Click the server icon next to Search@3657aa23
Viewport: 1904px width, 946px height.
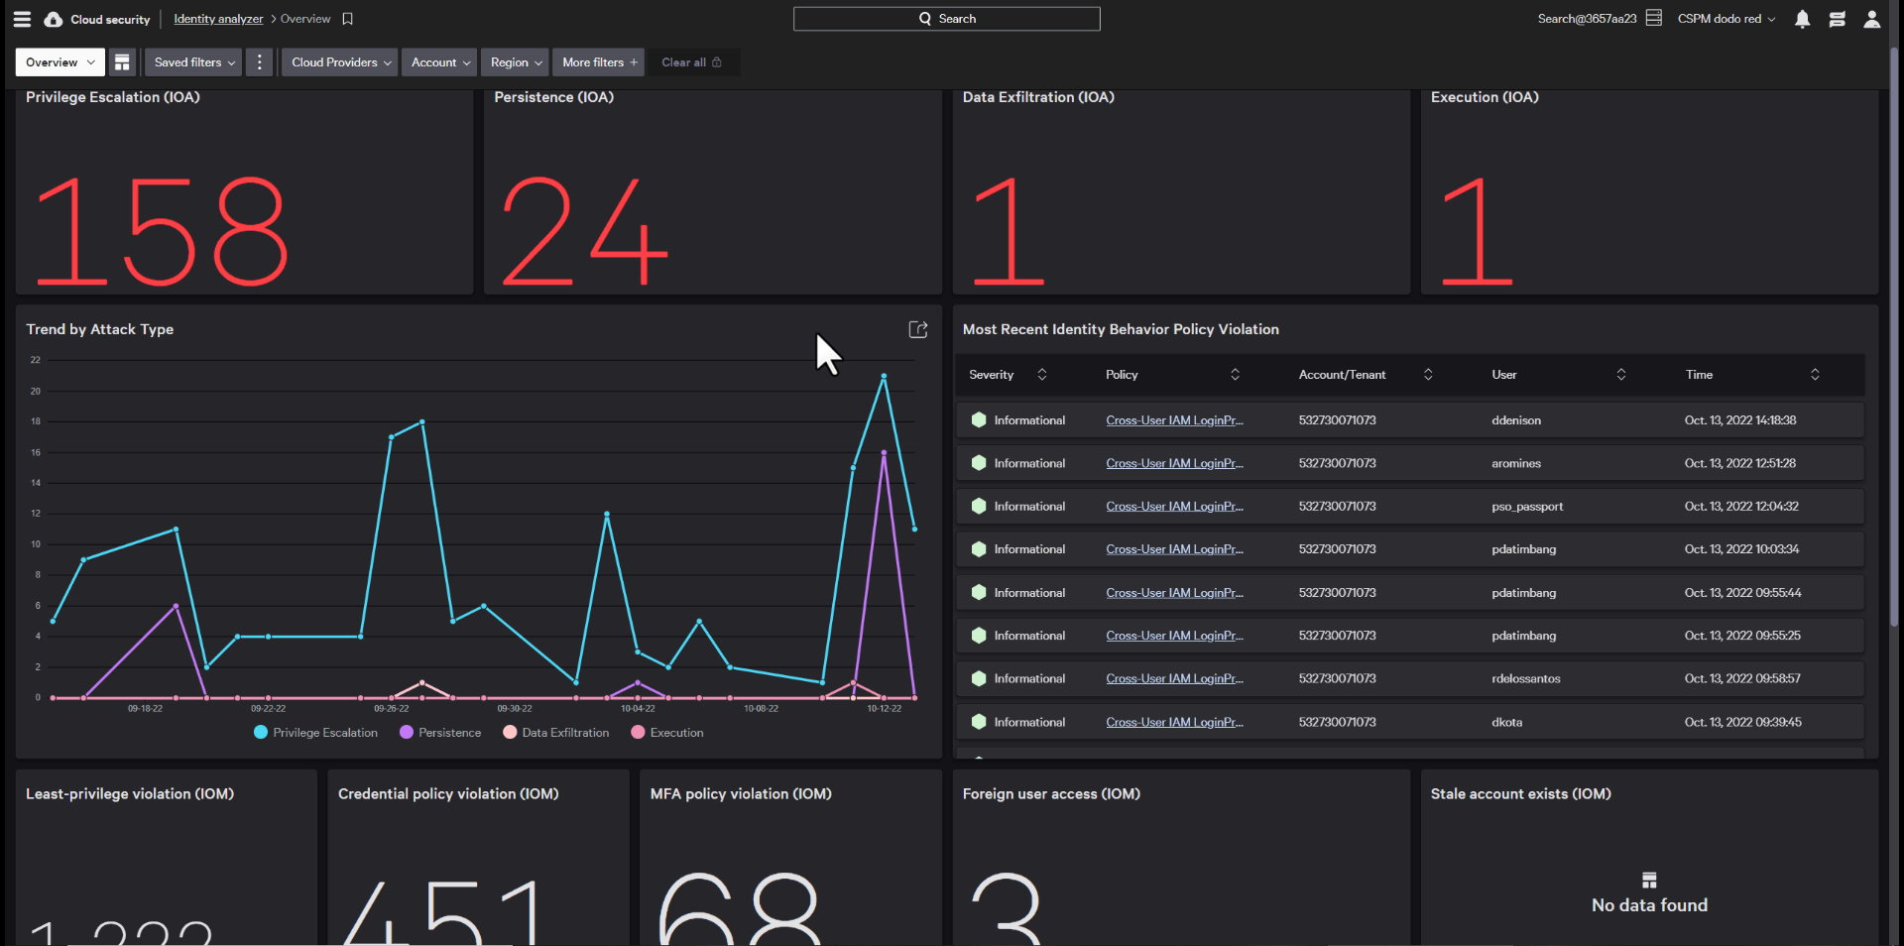point(1653,18)
